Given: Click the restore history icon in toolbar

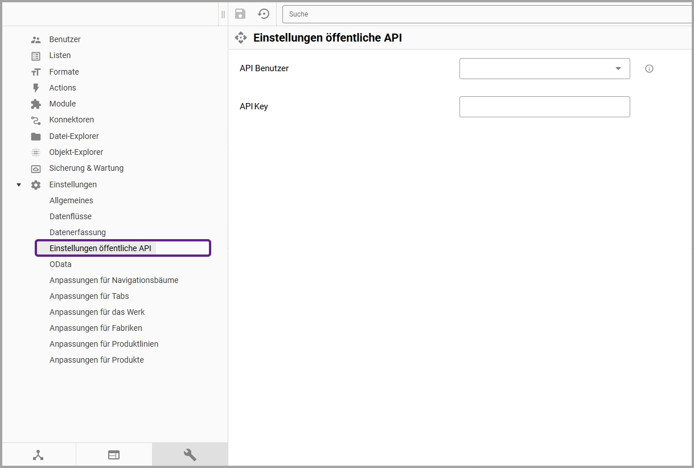Looking at the screenshot, I should tap(264, 14).
